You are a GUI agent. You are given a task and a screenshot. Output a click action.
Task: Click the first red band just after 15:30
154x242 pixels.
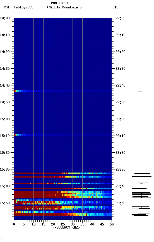63,173
